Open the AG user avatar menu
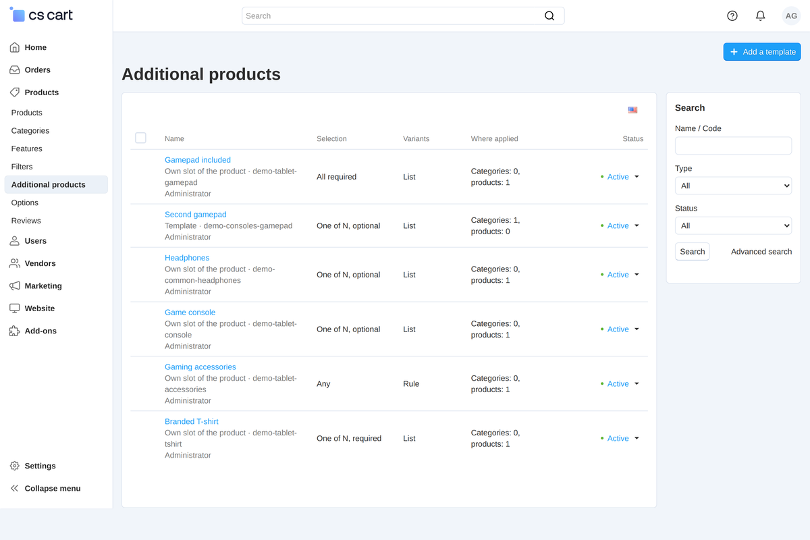The image size is (810, 540). (791, 16)
